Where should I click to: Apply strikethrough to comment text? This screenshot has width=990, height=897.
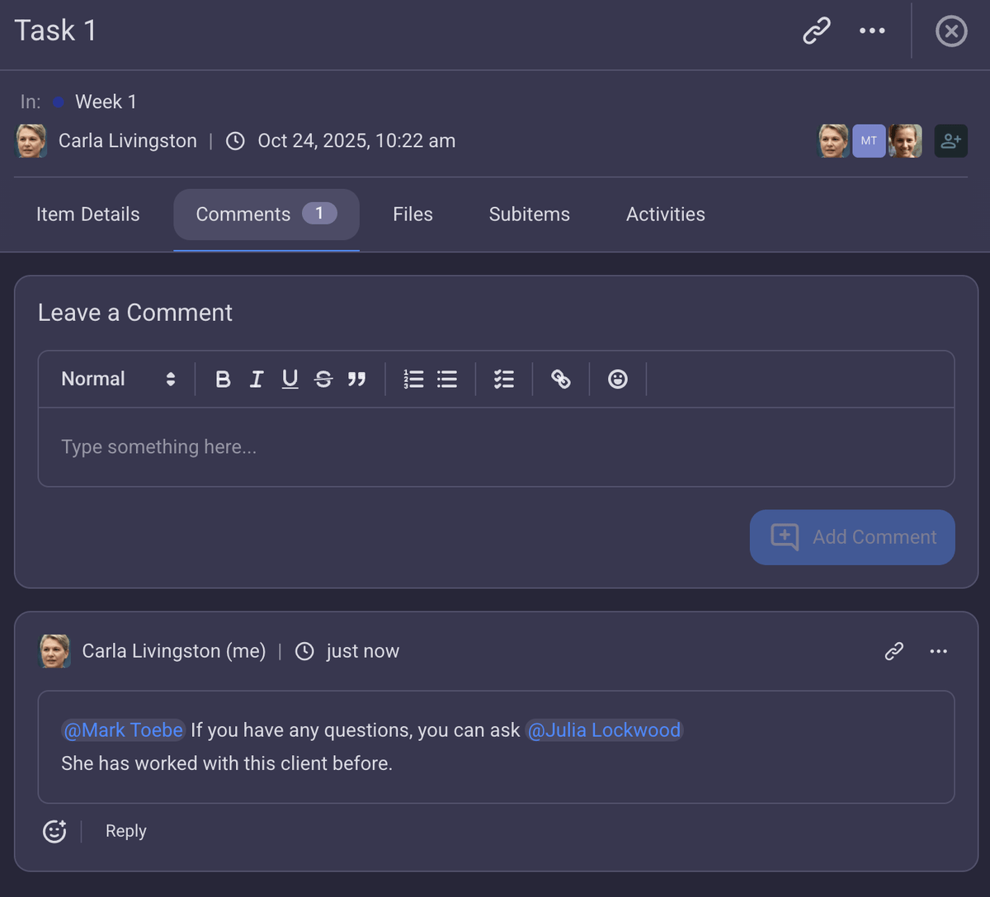coord(323,379)
